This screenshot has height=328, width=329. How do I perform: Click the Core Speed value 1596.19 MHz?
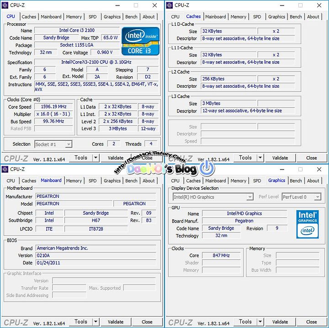(53, 106)
